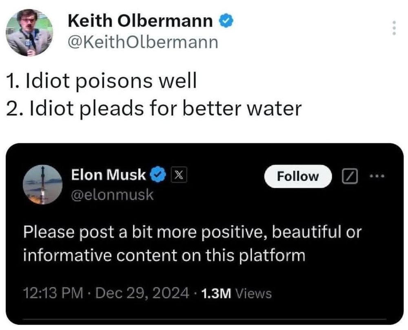408x330 pixels.
Task: Click Elon Musk's rocket profile picture
Action: click(43, 185)
